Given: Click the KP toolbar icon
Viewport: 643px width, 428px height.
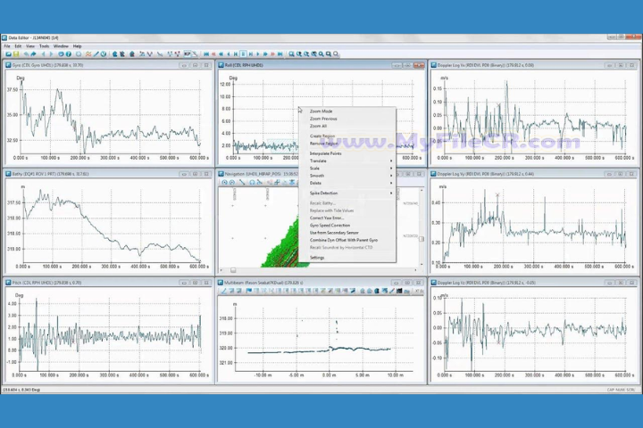Looking at the screenshot, I should [x=187, y=54].
